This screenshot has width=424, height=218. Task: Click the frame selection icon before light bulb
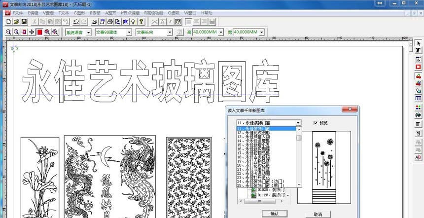(x=125, y=22)
